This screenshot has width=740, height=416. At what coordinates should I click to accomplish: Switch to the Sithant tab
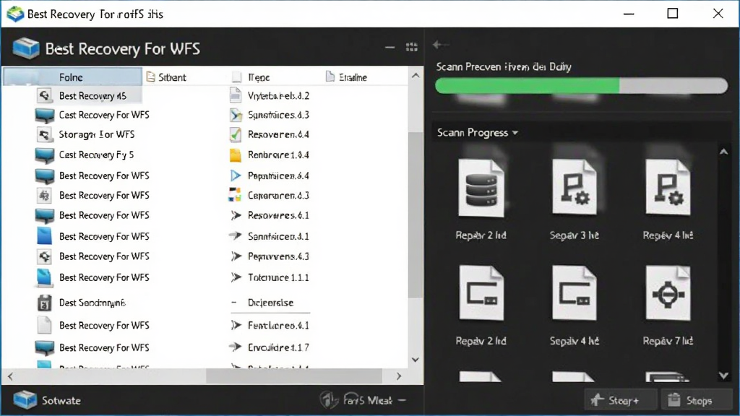(166, 77)
